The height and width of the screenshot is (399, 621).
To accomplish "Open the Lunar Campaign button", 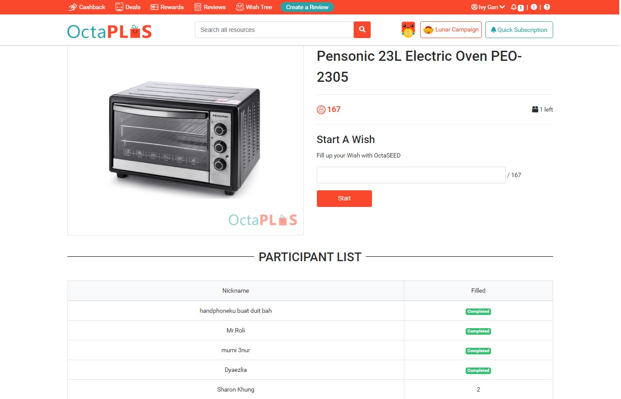I will (x=451, y=30).
